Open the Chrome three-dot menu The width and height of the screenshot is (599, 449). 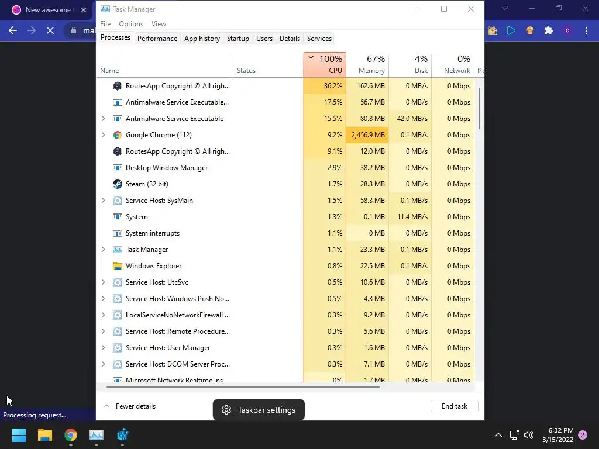click(586, 30)
